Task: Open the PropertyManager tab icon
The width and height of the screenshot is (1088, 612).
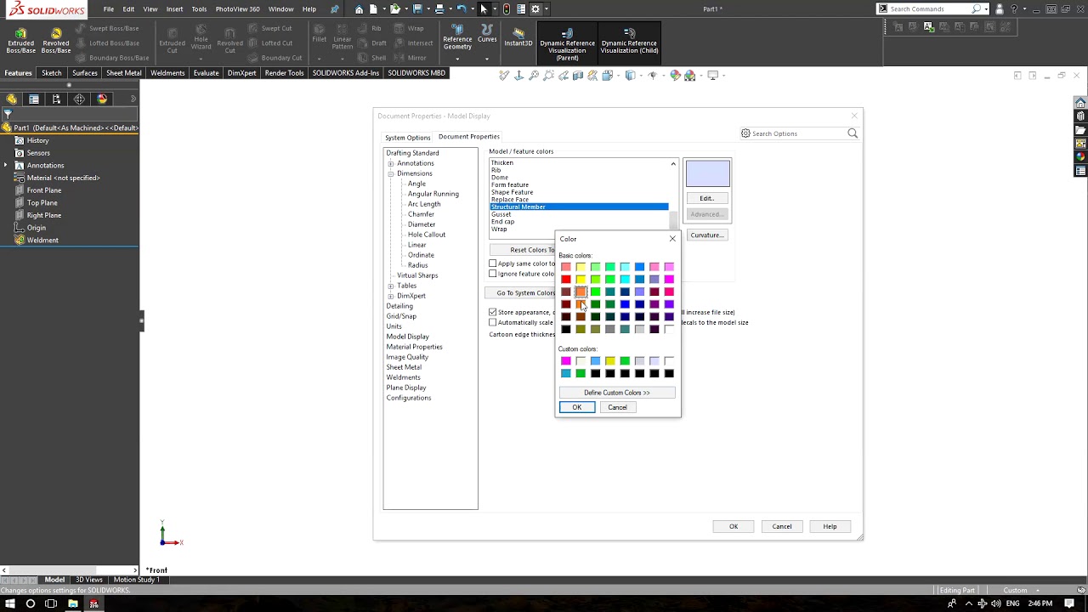Action: [x=34, y=99]
